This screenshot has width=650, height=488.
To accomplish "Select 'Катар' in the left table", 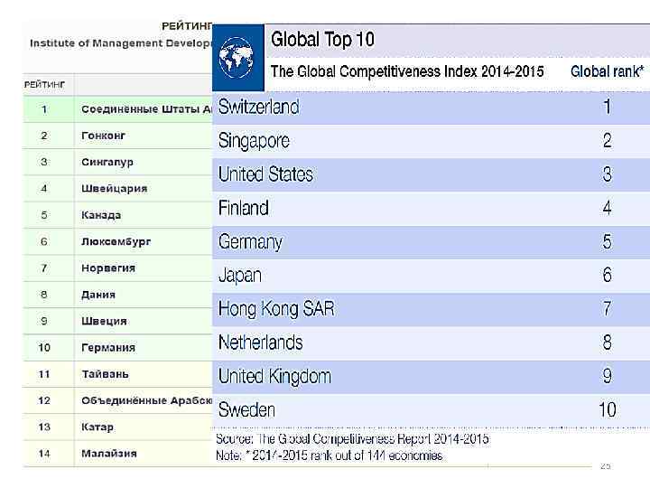I will (x=97, y=427).
